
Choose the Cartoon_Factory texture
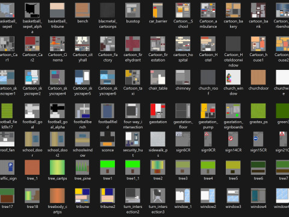[x=108, y=43]
